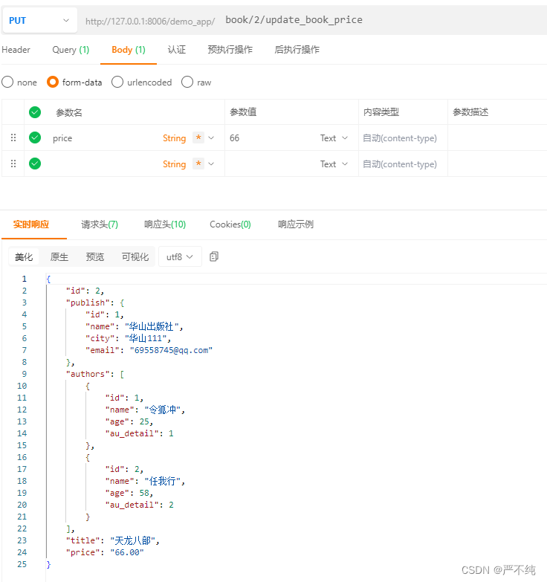Toggle the required asterisk in empty row
Image resolution: width=547 pixels, height=582 pixels.
[198, 164]
